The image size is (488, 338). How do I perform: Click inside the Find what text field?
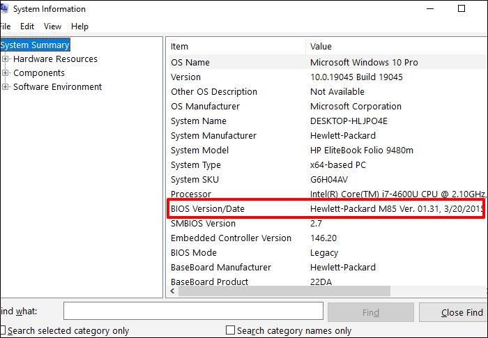tap(192, 312)
